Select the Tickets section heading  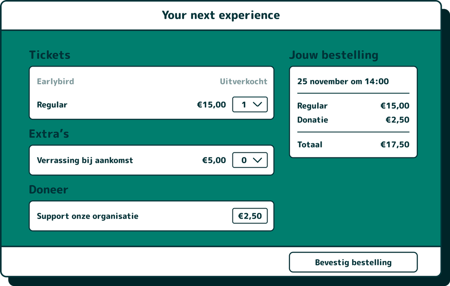point(50,55)
